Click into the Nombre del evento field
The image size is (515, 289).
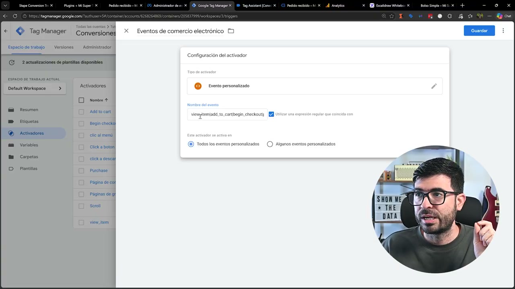(x=227, y=114)
